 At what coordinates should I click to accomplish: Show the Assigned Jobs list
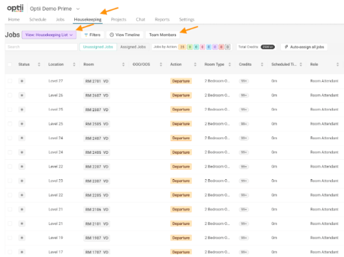click(x=133, y=47)
